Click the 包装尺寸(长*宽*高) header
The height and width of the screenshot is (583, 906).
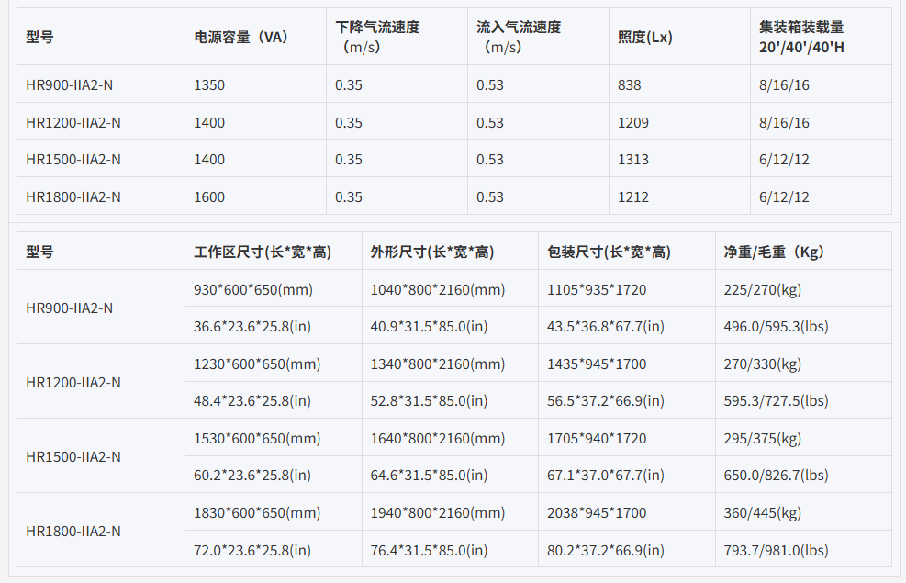[609, 252]
